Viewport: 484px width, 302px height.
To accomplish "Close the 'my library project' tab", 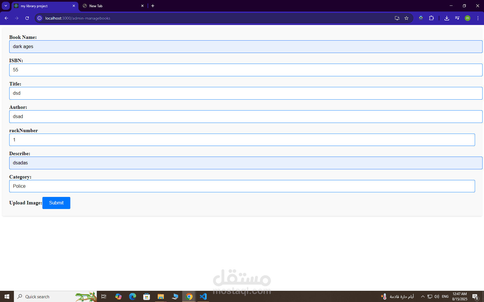I will (x=74, y=6).
